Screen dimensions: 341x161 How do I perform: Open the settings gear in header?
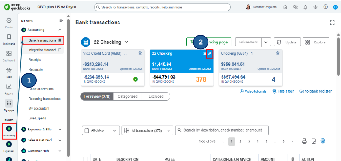point(315,7)
